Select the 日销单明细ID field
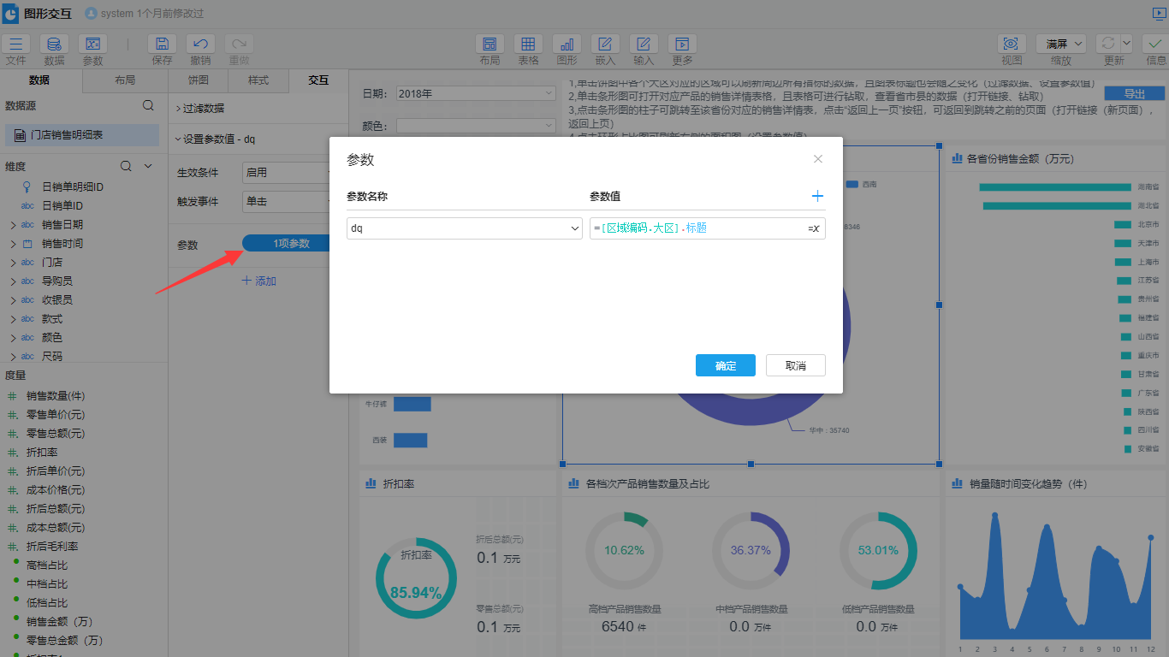The width and height of the screenshot is (1169, 657). 73,187
